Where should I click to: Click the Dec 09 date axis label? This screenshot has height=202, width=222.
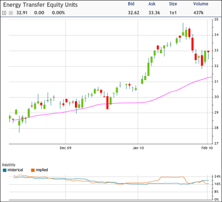coord(65,148)
